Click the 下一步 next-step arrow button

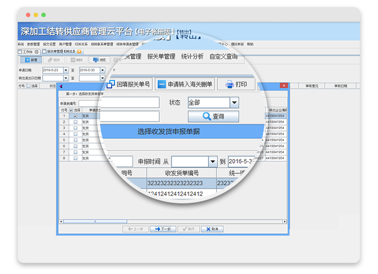[x=160, y=229]
